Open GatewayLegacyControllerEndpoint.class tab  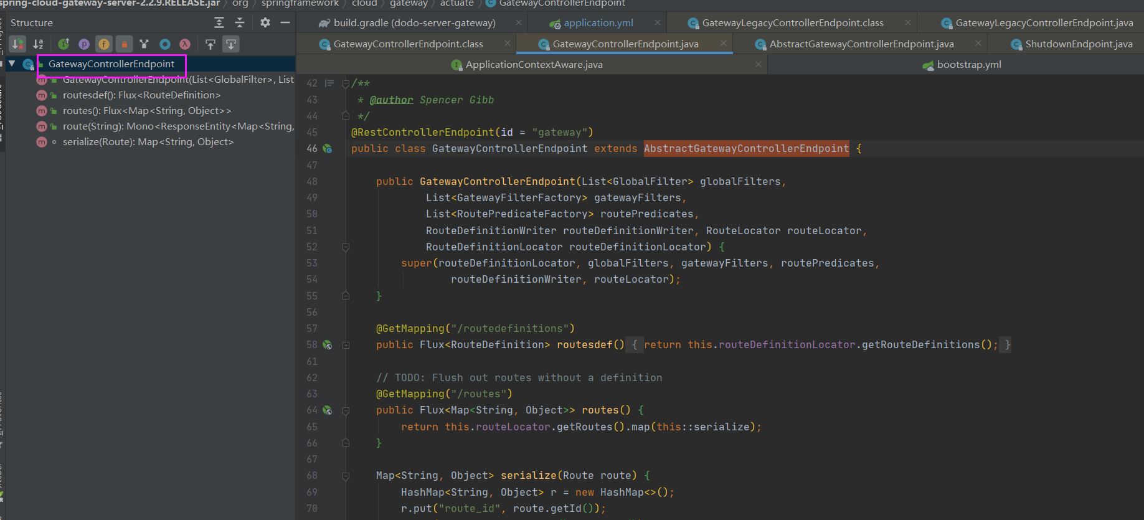tap(792, 23)
